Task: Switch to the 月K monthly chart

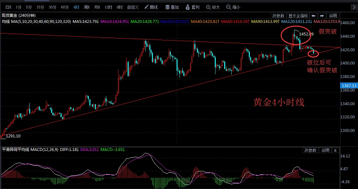Action: click(x=97, y=7)
